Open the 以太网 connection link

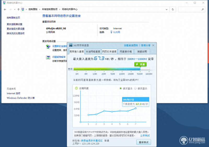click(x=117, y=32)
